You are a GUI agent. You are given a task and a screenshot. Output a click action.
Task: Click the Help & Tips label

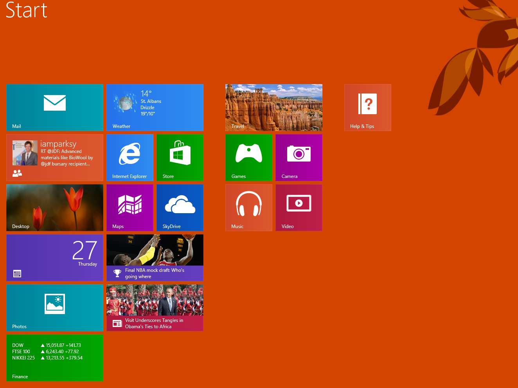click(x=362, y=126)
